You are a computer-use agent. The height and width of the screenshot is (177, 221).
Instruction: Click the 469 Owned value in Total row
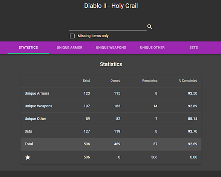[117, 144]
